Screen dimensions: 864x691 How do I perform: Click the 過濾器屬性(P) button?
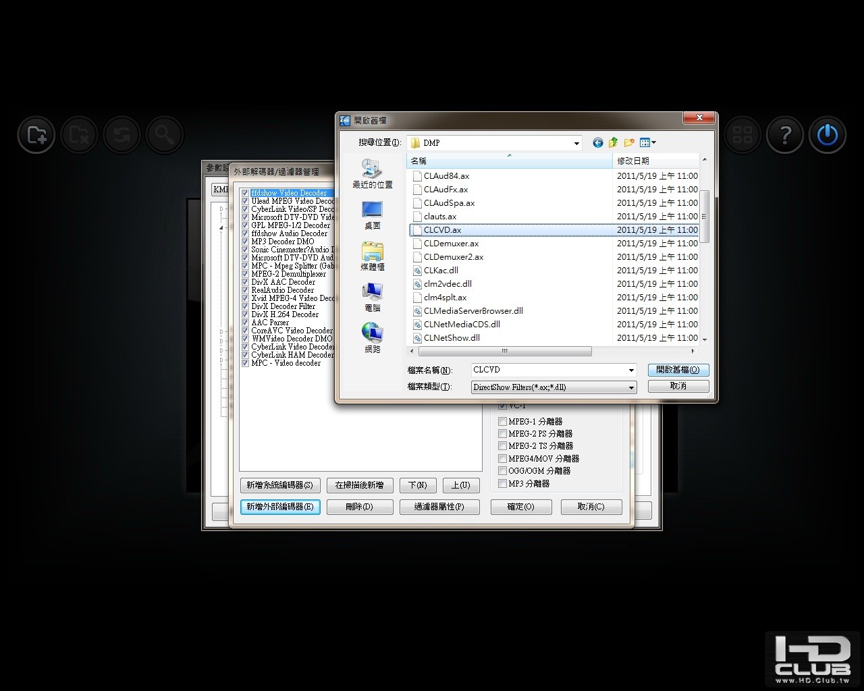click(439, 507)
